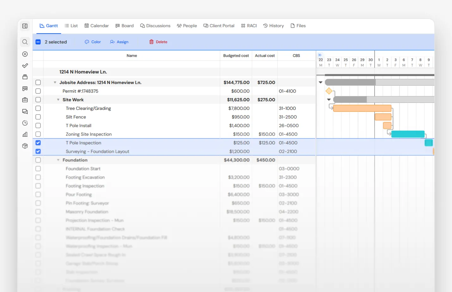Click the Budgeted cost column header

click(x=236, y=56)
